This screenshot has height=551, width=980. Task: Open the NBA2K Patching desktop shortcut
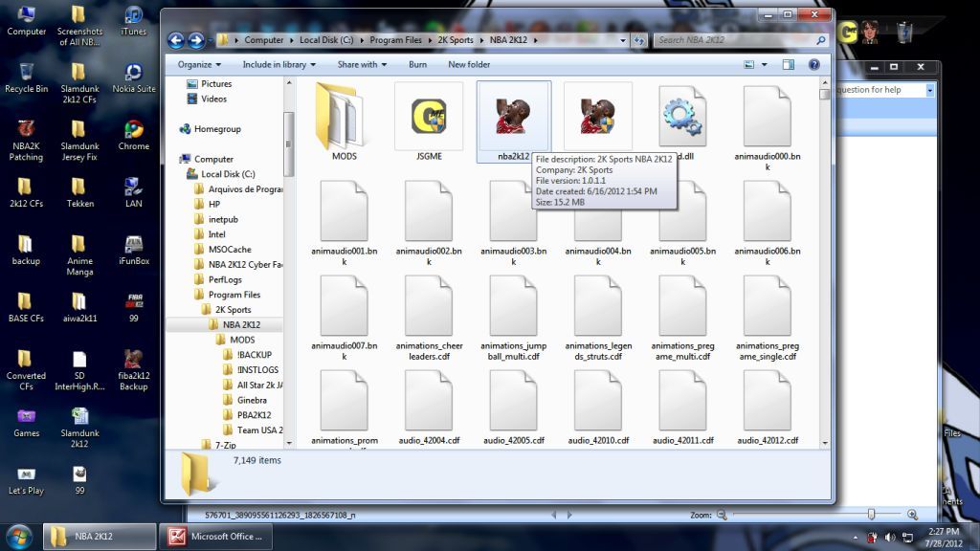(26, 142)
